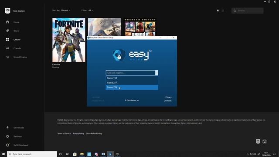Click the account profile icon
The width and height of the screenshot is (279, 157).
pos(7,145)
